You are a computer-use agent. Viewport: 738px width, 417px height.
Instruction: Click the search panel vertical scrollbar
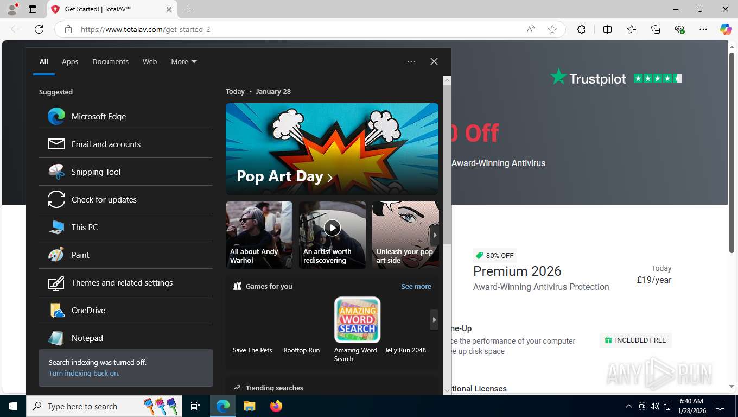pyautogui.click(x=447, y=163)
